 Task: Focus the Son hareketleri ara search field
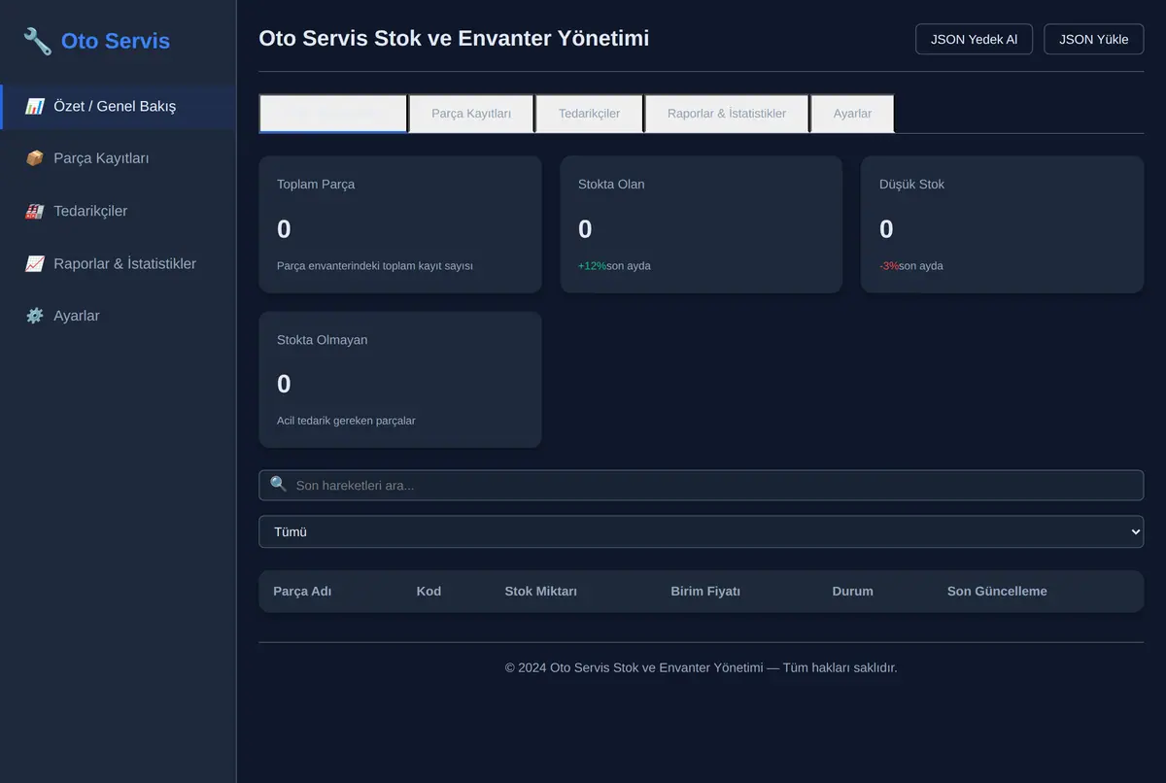(x=701, y=485)
